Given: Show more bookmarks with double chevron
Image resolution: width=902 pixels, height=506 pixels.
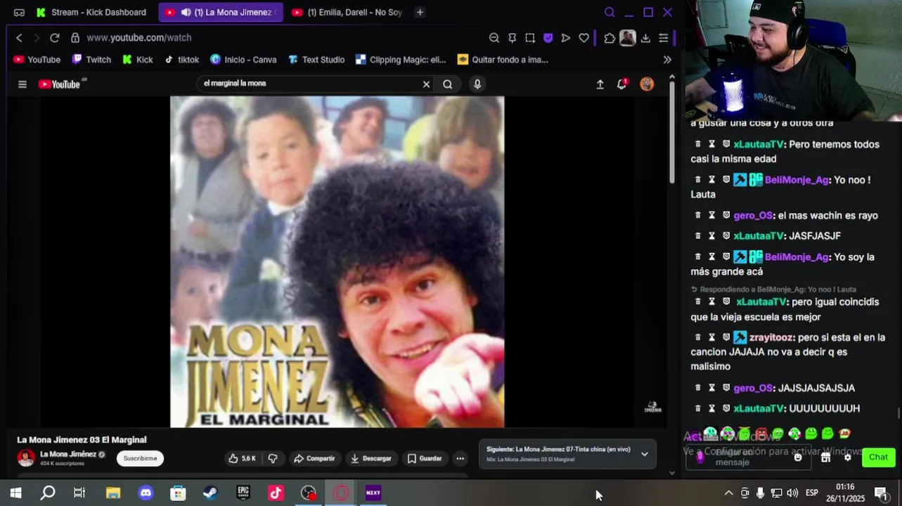Looking at the screenshot, I should (667, 60).
